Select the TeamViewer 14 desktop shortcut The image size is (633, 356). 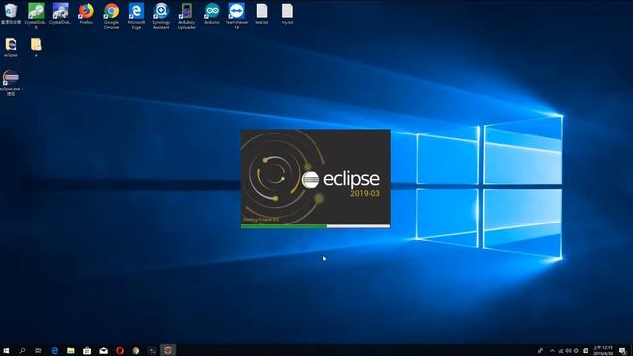pyautogui.click(x=236, y=16)
